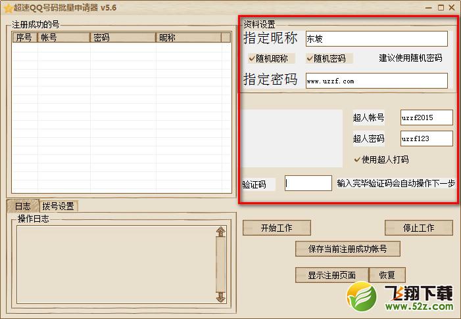The image size is (461, 319).
Task: Click the 超人帐号 input field
Action: [x=426, y=117]
